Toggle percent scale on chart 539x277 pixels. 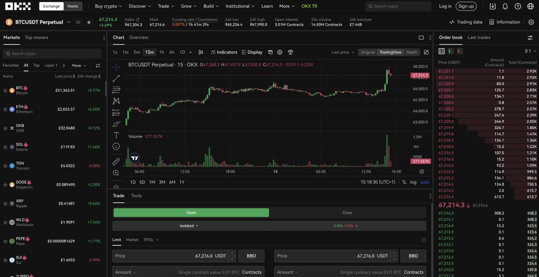click(404, 182)
